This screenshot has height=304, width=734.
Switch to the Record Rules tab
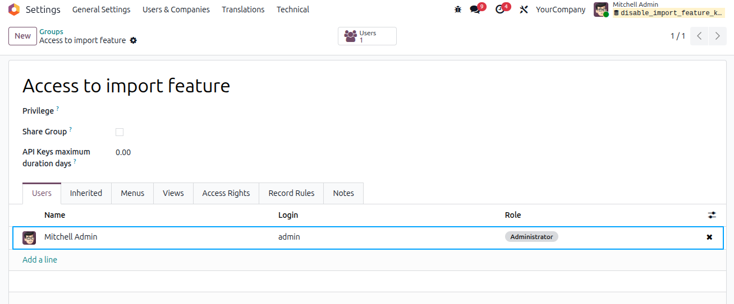(x=292, y=193)
